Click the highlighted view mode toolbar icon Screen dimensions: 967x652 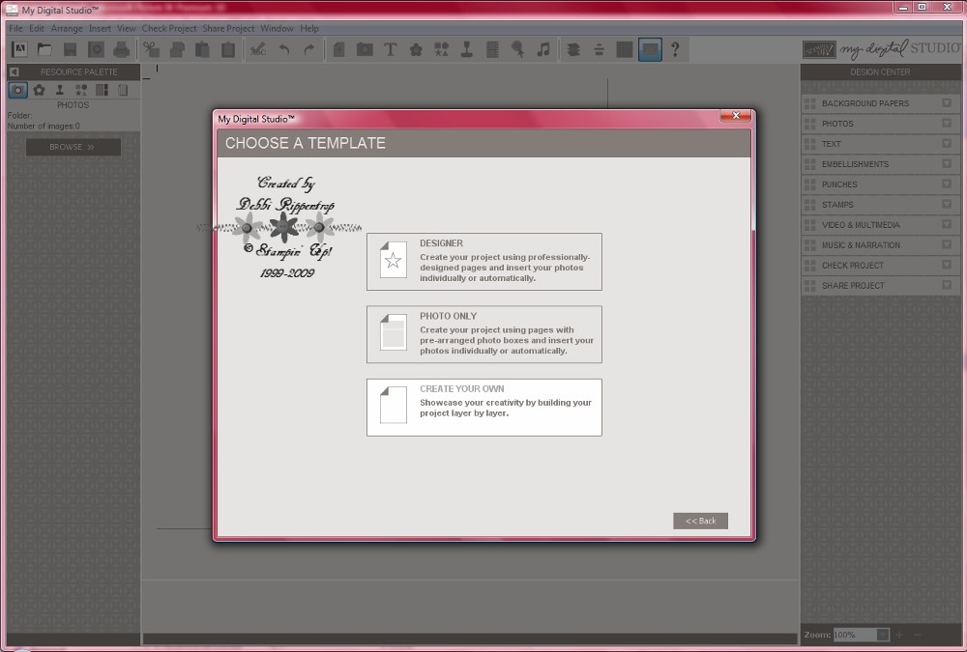650,49
